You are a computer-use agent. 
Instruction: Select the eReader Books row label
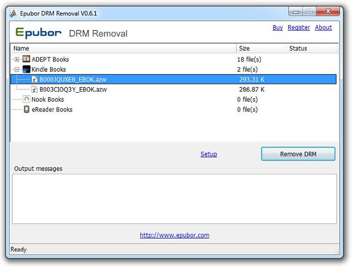(52, 109)
